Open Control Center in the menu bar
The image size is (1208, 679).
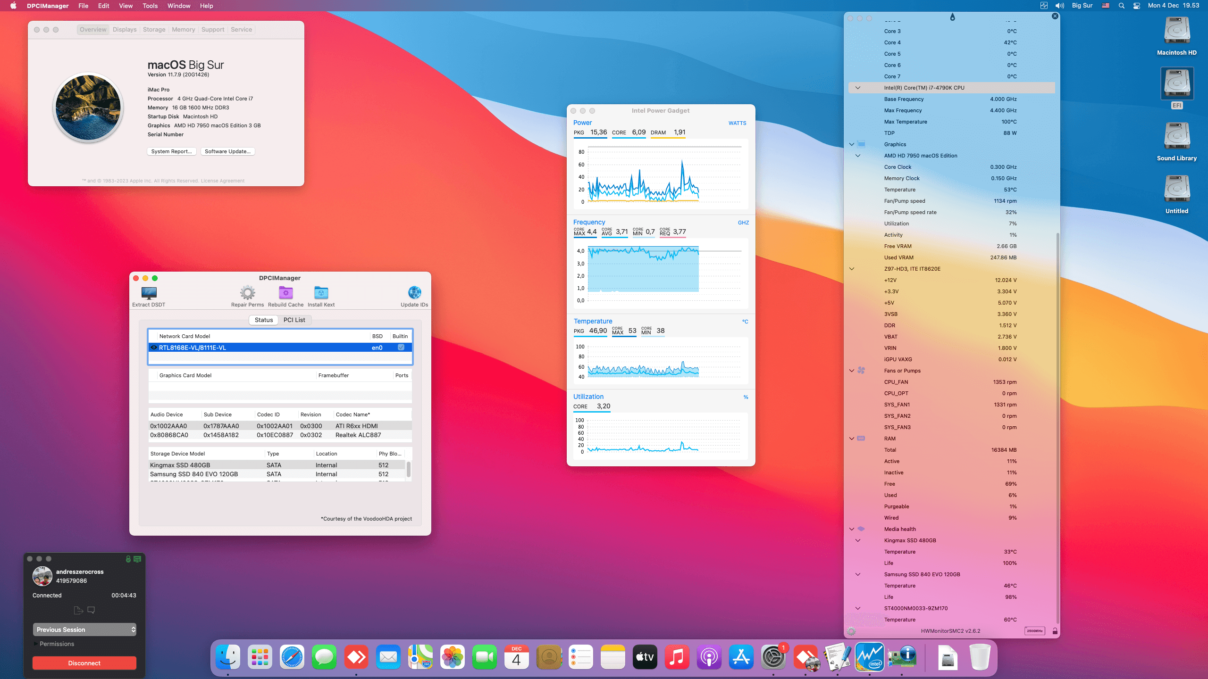coord(1137,6)
